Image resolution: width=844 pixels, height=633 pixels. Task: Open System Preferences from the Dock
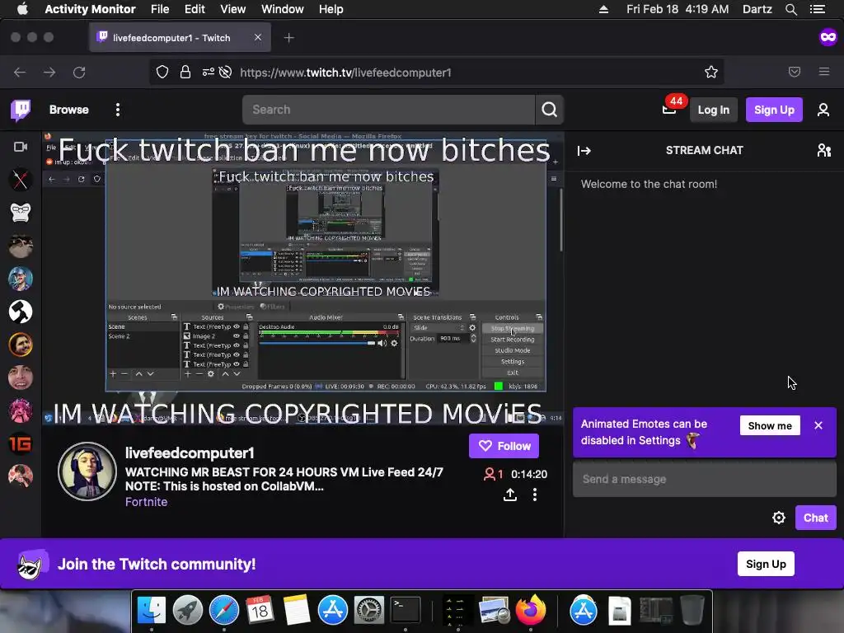click(x=368, y=610)
